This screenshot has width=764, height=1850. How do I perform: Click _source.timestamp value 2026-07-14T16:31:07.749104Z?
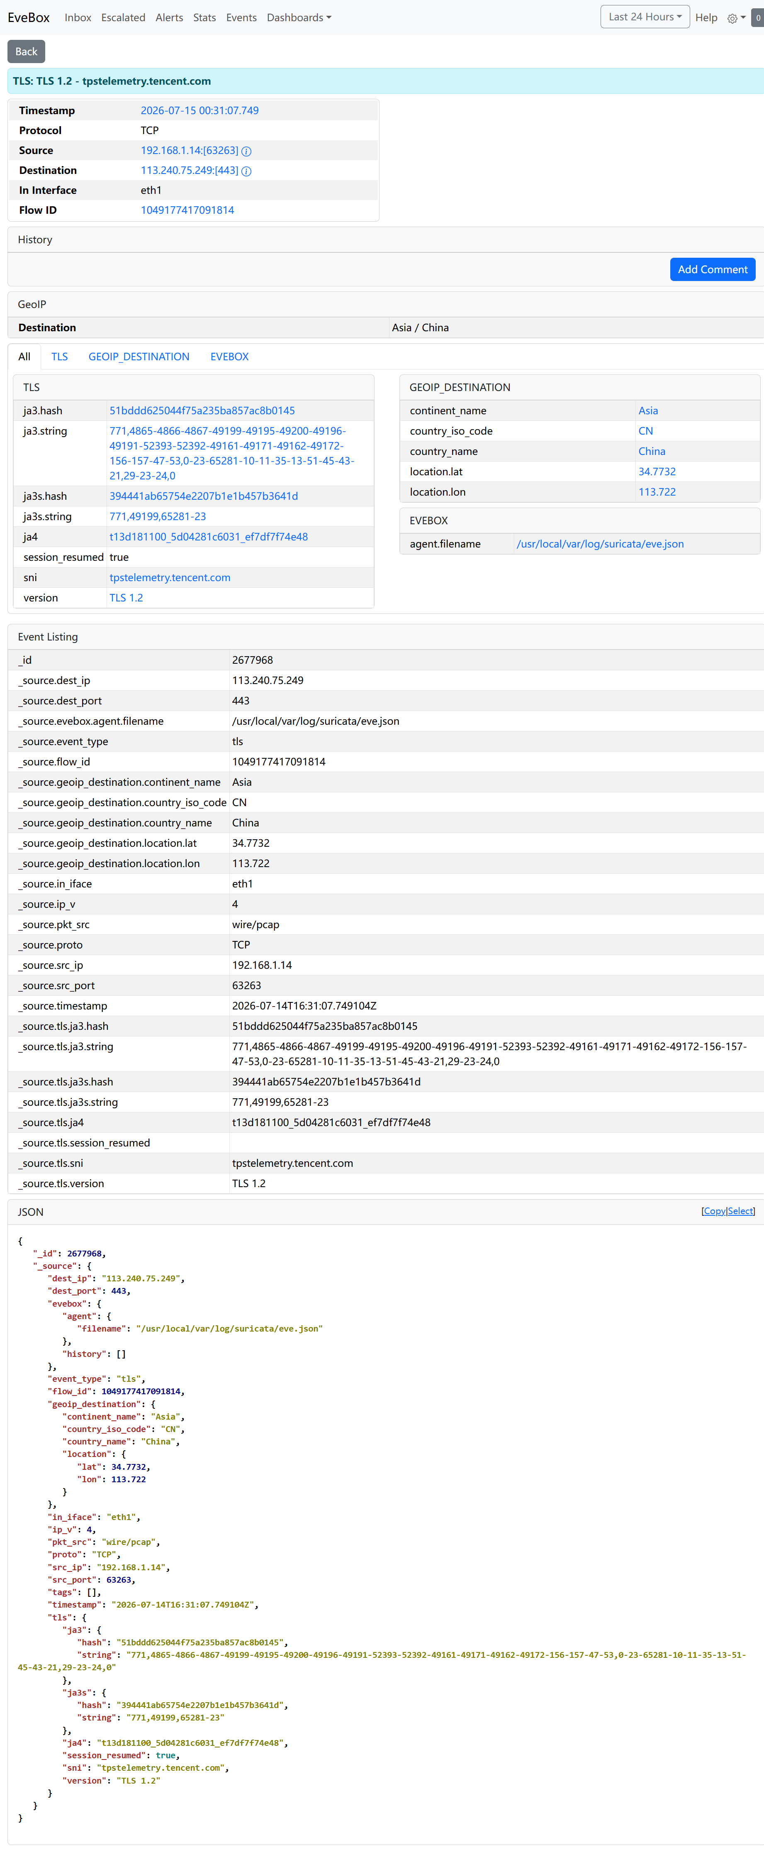click(x=304, y=1006)
